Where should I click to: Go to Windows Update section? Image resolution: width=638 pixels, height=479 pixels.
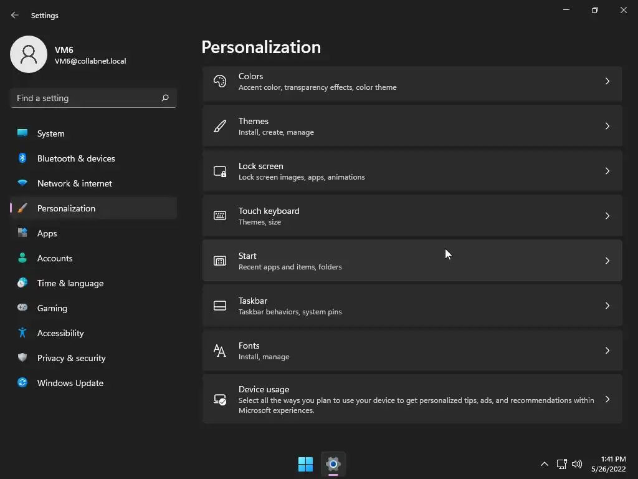(70, 383)
